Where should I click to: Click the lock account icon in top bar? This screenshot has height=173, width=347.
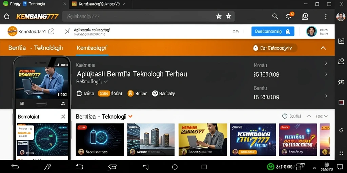[x=305, y=16]
